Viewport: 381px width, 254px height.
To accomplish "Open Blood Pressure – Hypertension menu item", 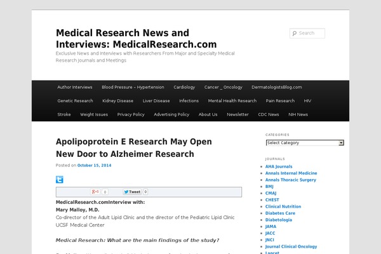I will 133,87.
